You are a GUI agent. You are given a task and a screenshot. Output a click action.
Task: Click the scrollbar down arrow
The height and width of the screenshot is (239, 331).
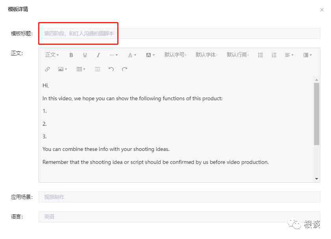pos(316,179)
